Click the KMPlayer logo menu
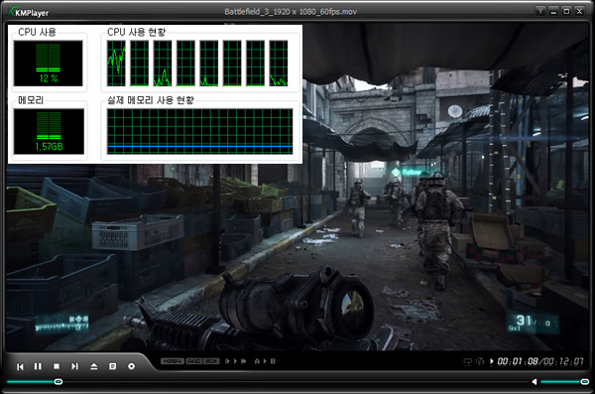Image resolution: width=595 pixels, height=394 pixels. pyautogui.click(x=29, y=12)
